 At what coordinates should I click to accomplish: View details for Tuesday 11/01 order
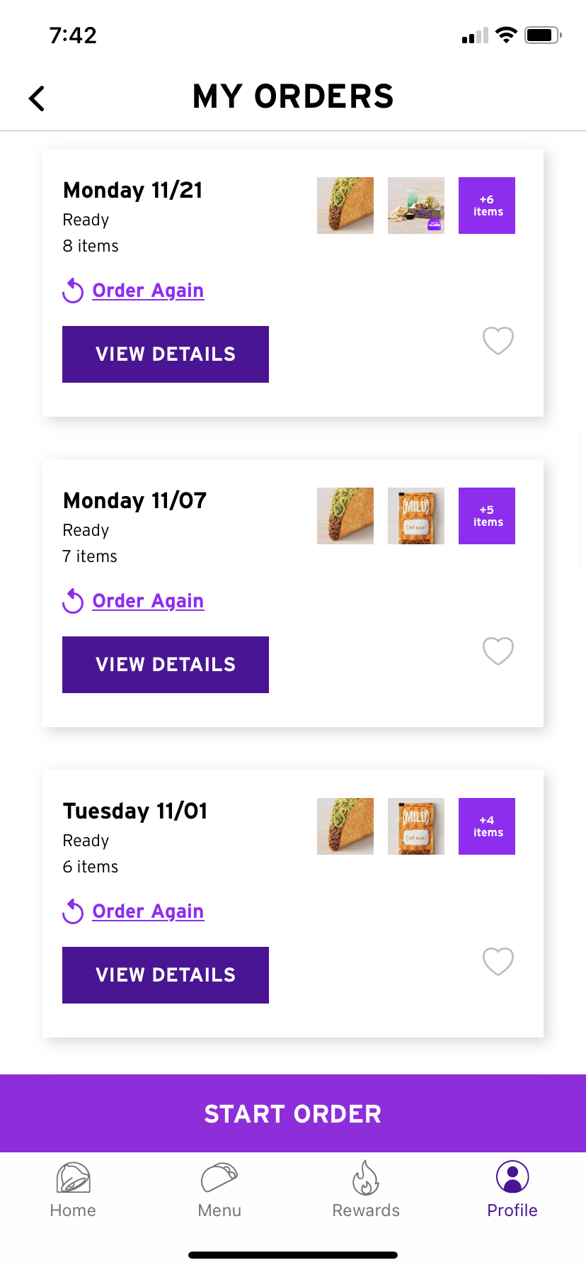[166, 975]
